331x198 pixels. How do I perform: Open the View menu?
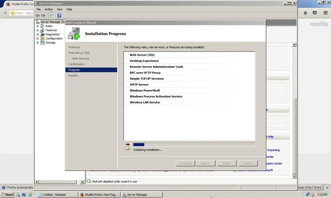click(x=59, y=9)
